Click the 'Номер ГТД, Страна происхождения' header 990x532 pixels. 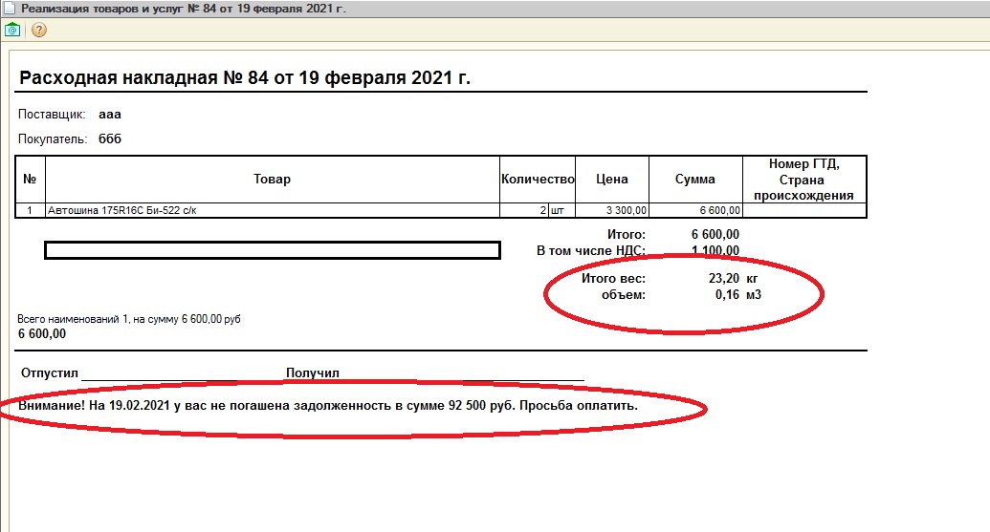coord(803,180)
